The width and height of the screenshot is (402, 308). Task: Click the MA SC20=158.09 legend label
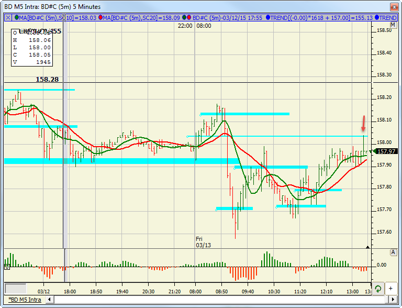tap(141, 18)
